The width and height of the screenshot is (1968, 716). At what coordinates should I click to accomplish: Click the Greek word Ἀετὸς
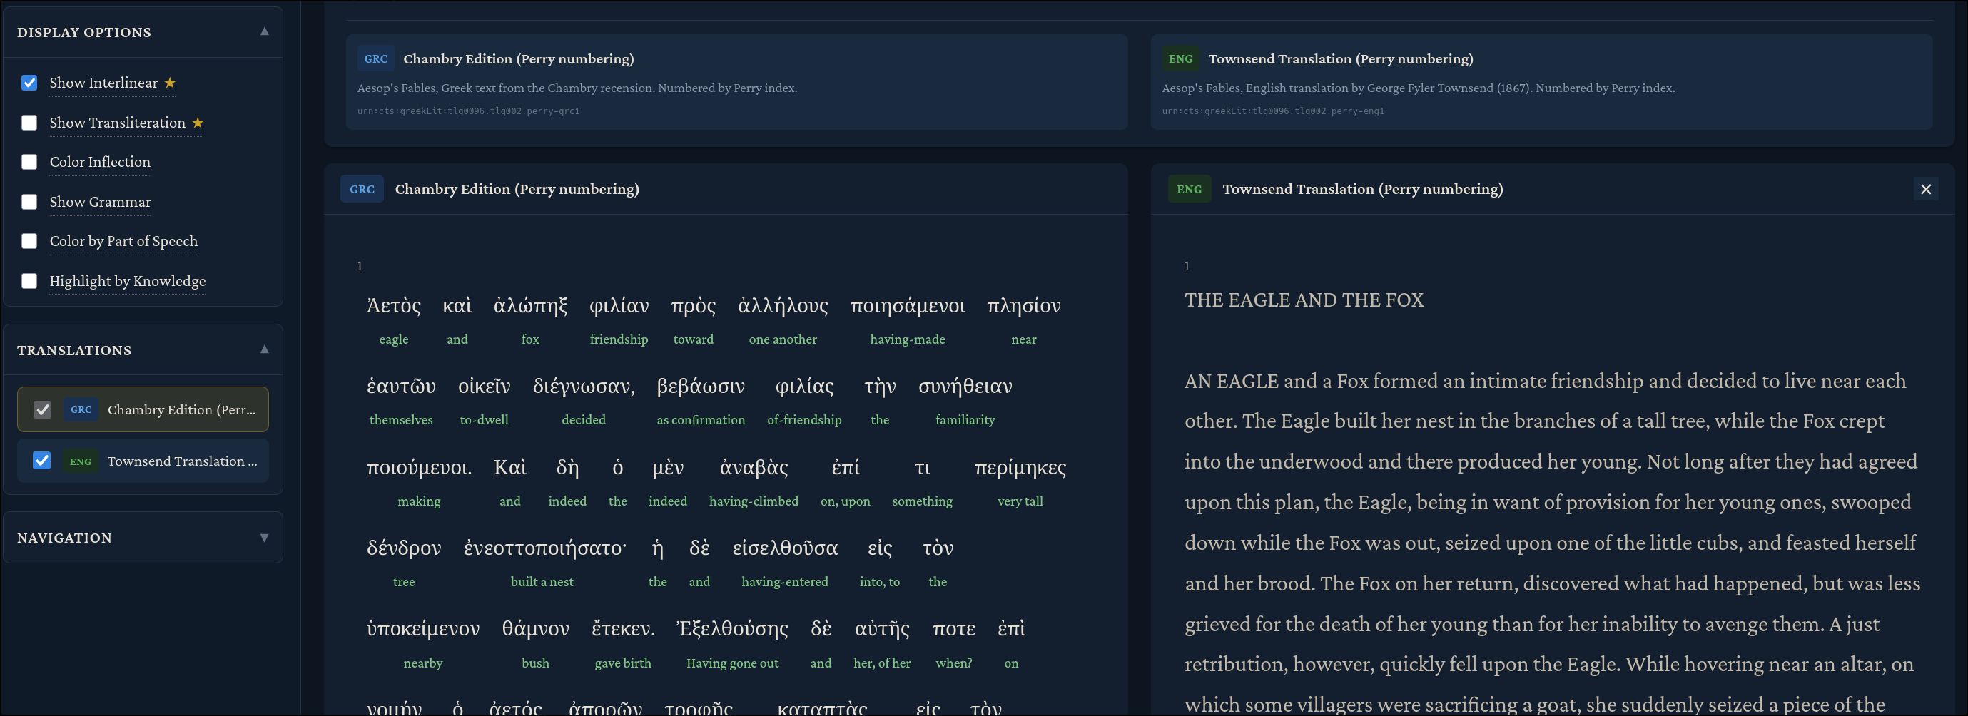pos(393,306)
